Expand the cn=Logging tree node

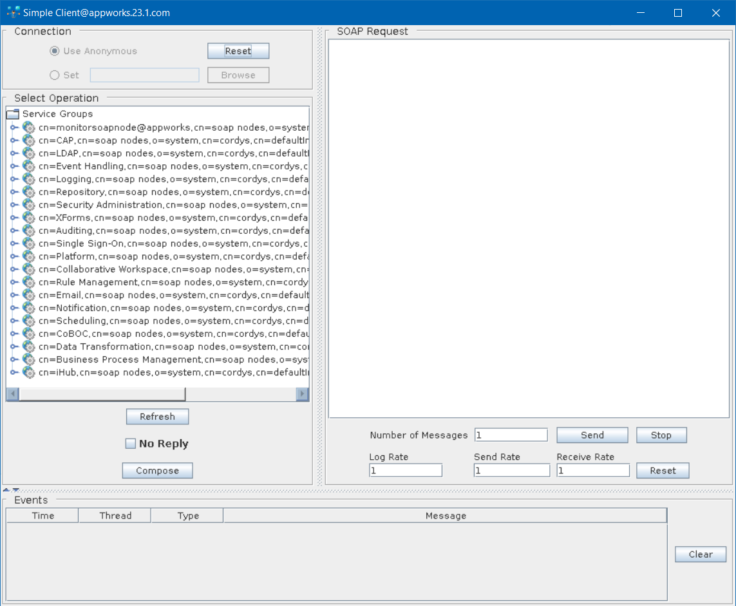pyautogui.click(x=14, y=178)
